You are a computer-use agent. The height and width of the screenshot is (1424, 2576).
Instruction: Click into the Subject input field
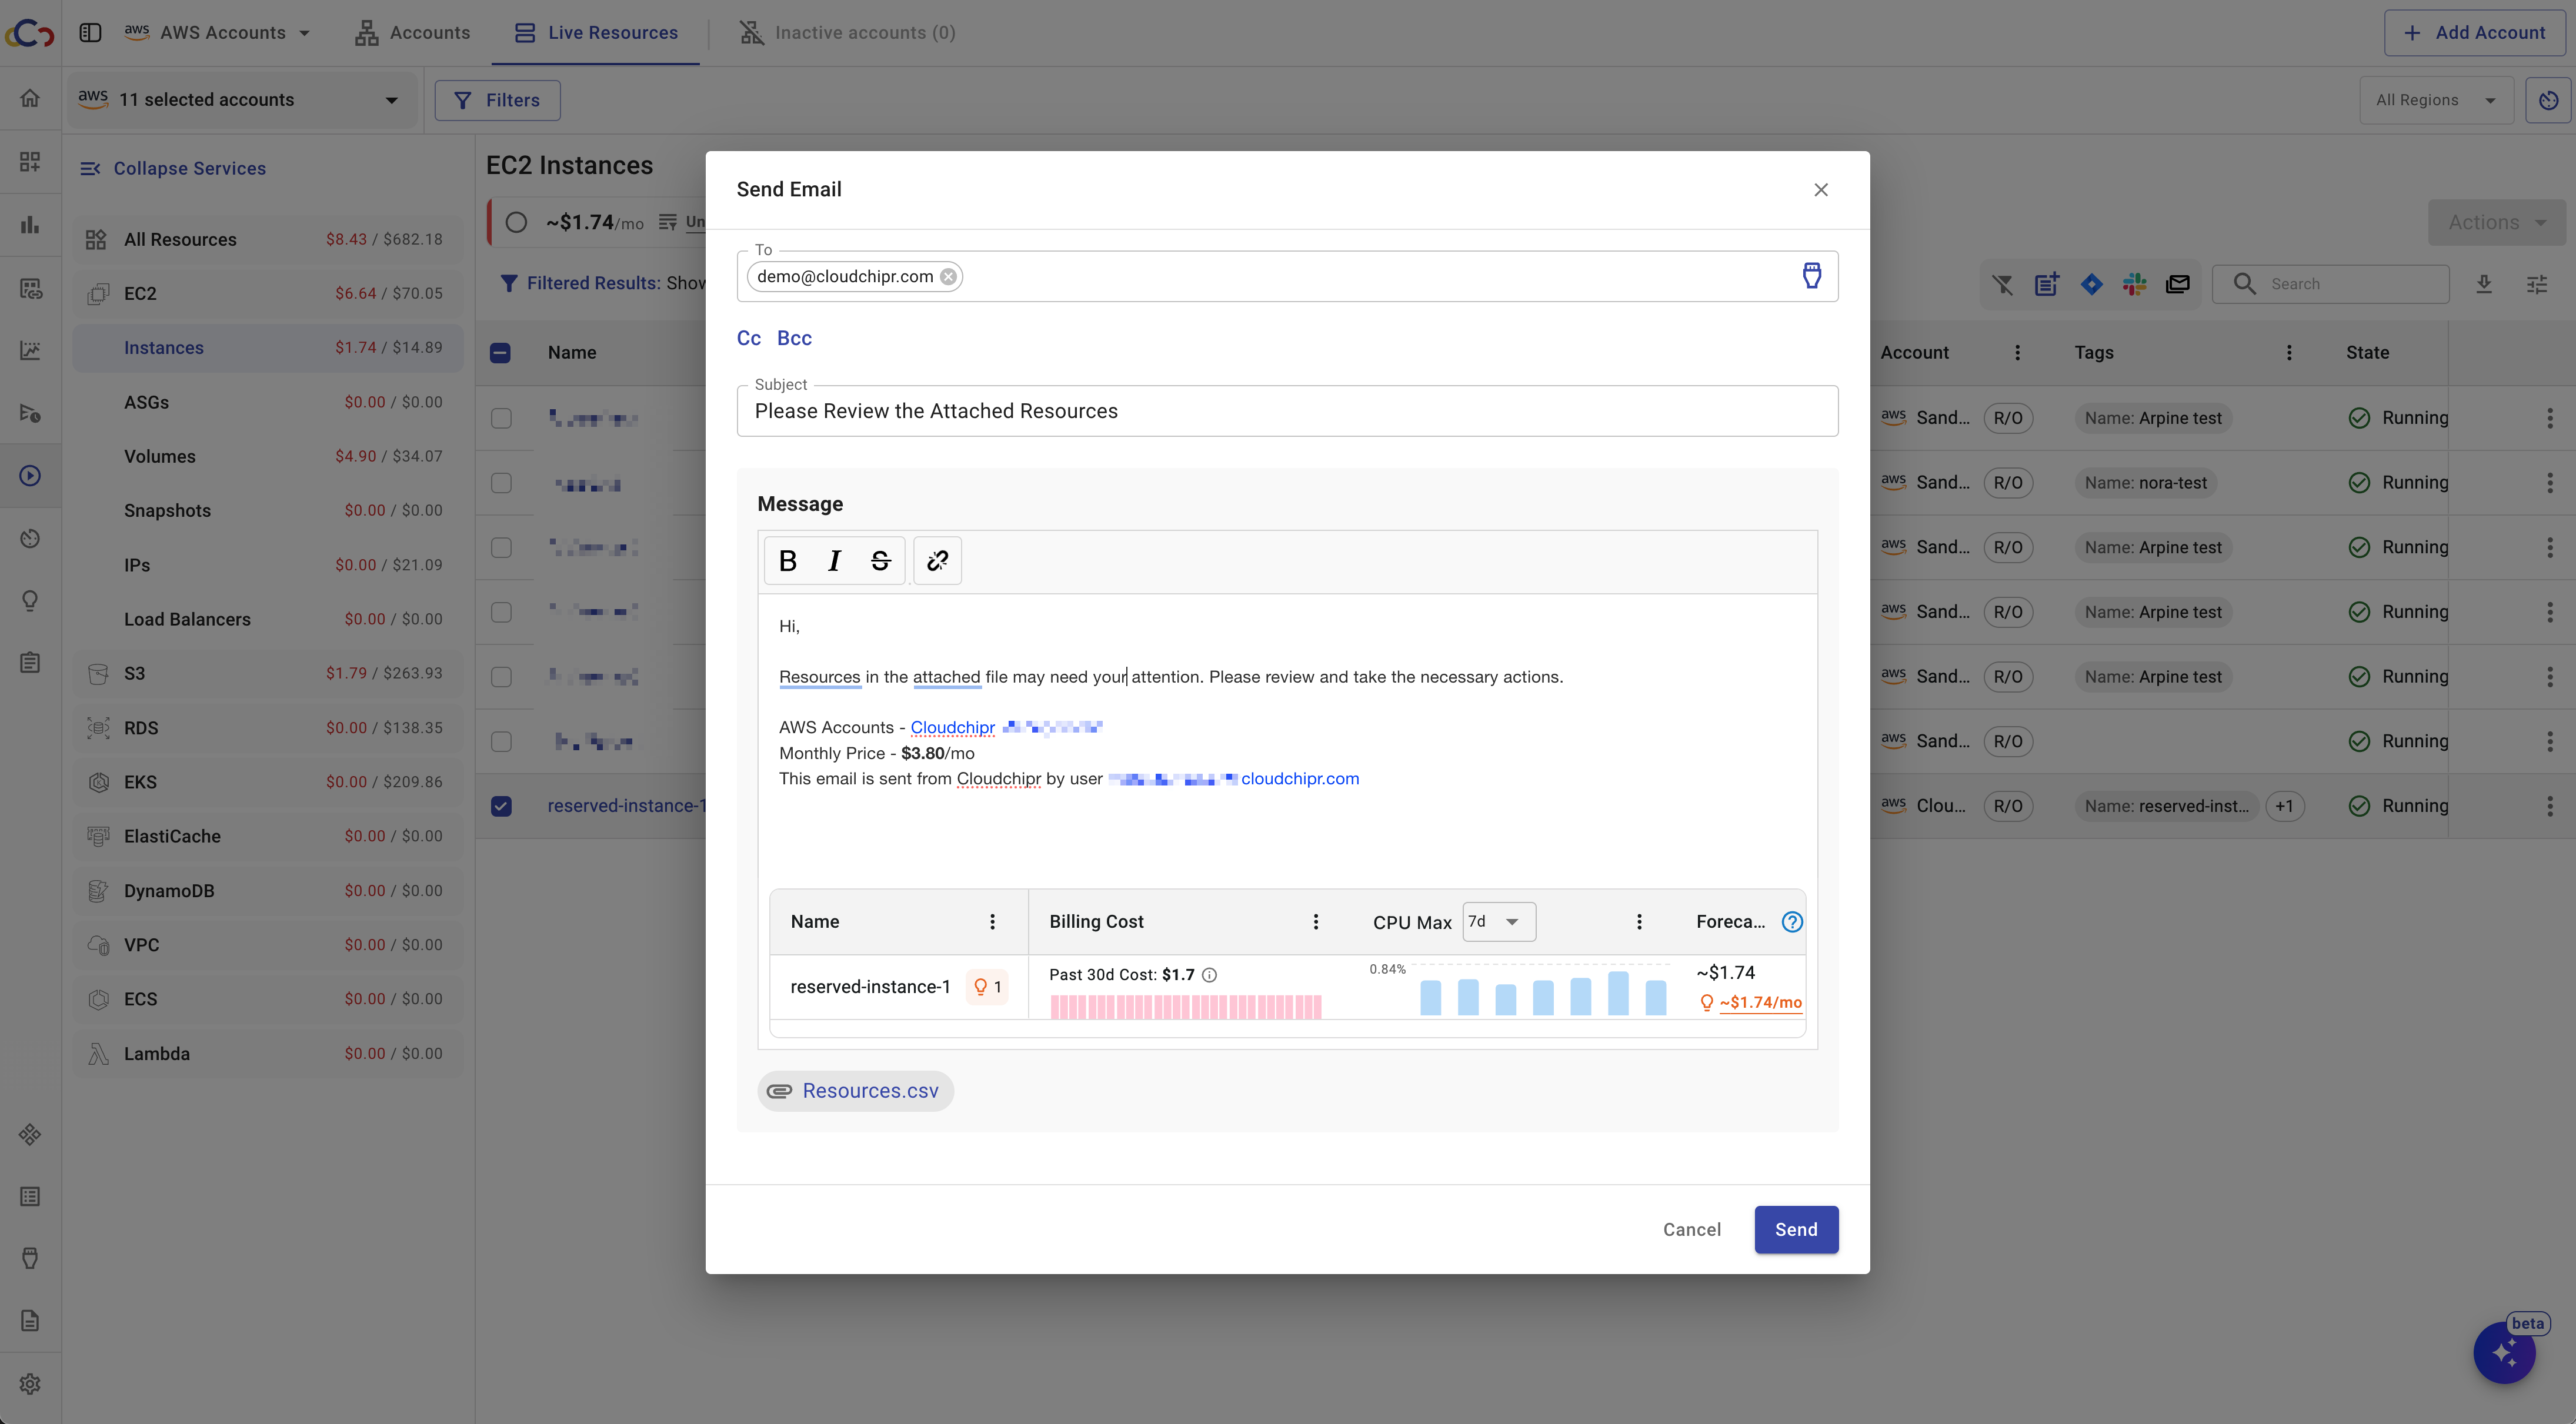click(x=1286, y=411)
